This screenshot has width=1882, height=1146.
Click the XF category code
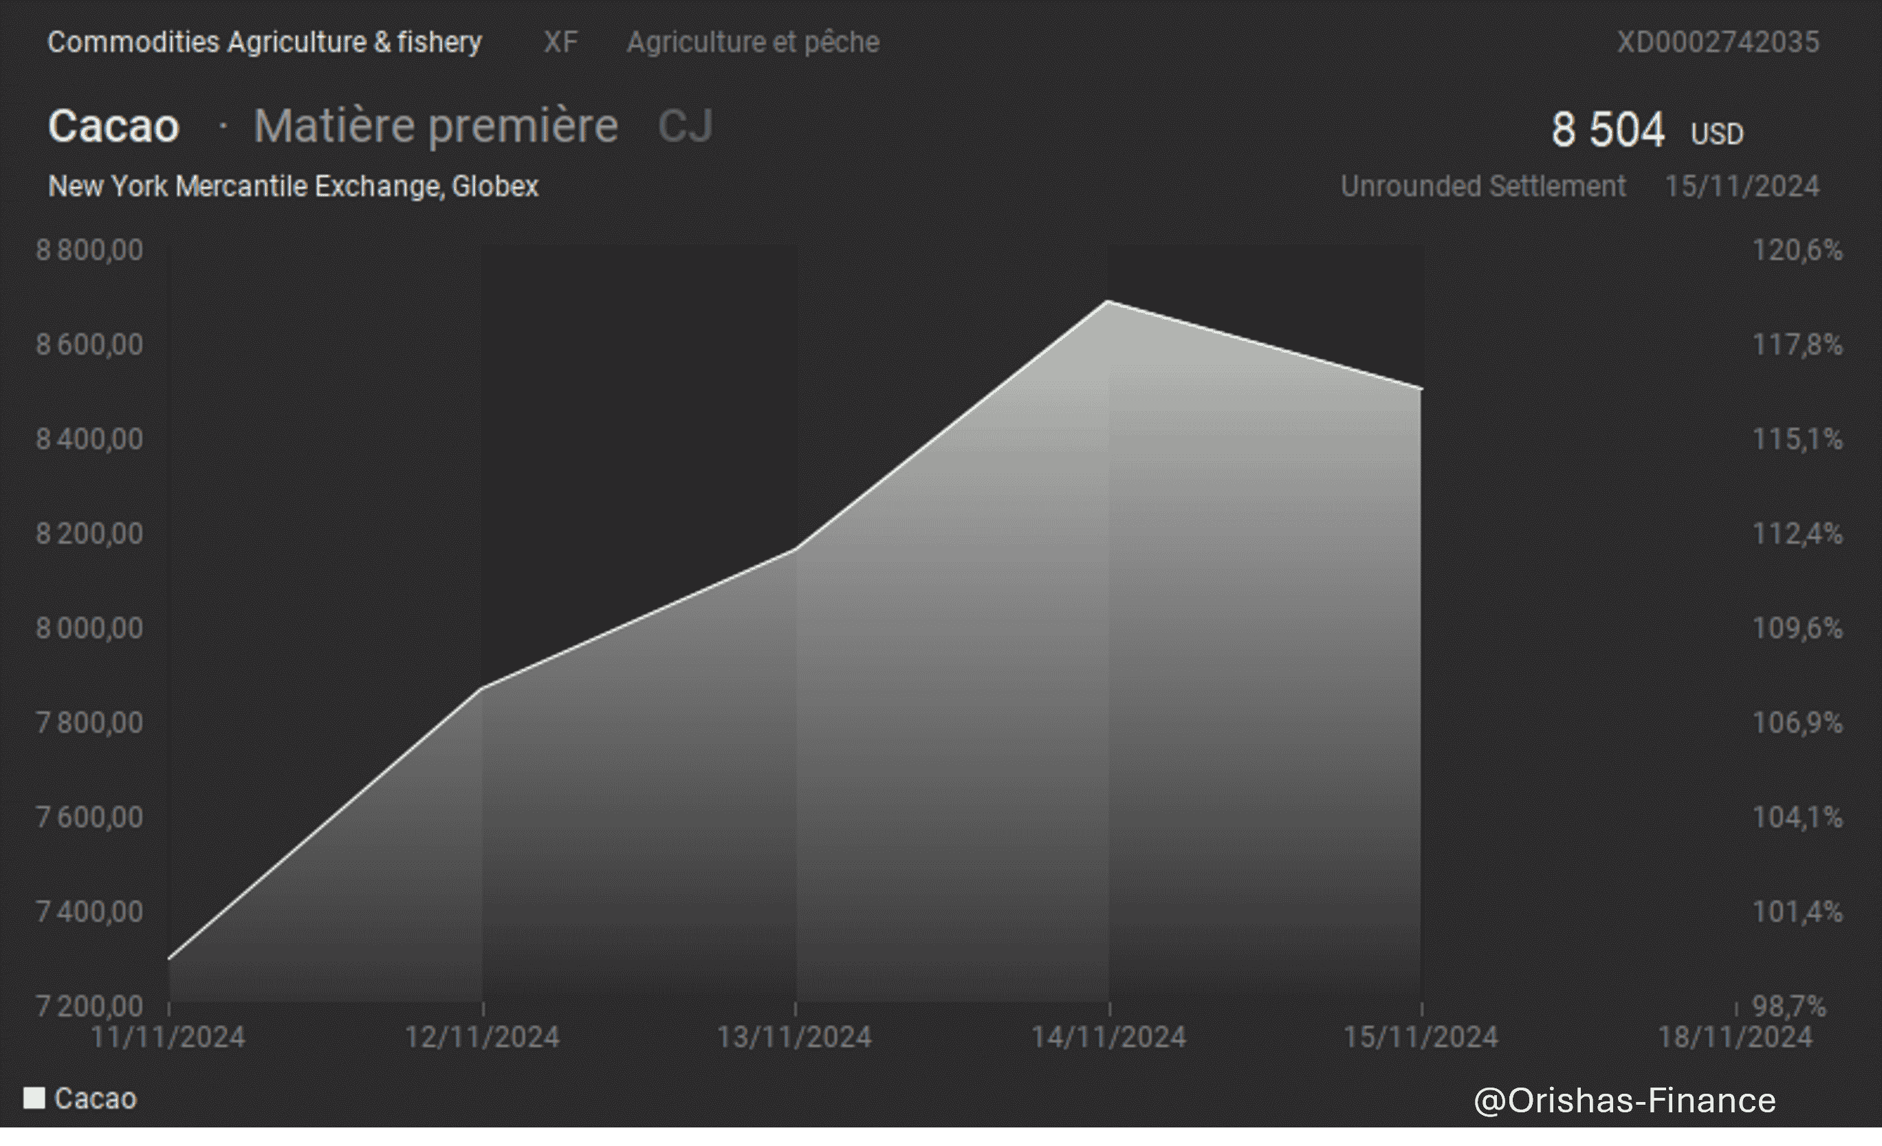[x=560, y=41]
